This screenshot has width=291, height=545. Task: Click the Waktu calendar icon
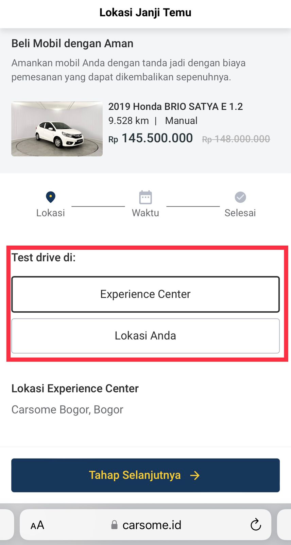[145, 197]
